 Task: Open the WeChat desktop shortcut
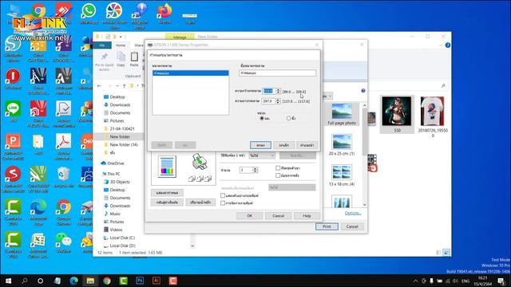point(64,242)
